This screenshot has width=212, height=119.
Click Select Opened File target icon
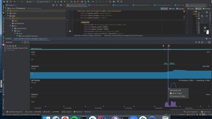53,5
